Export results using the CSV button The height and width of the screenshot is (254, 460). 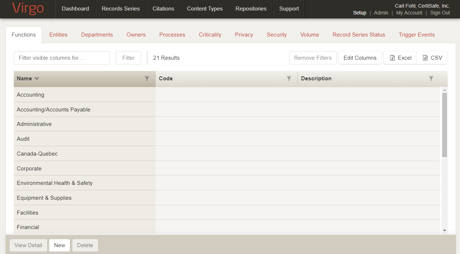(432, 58)
